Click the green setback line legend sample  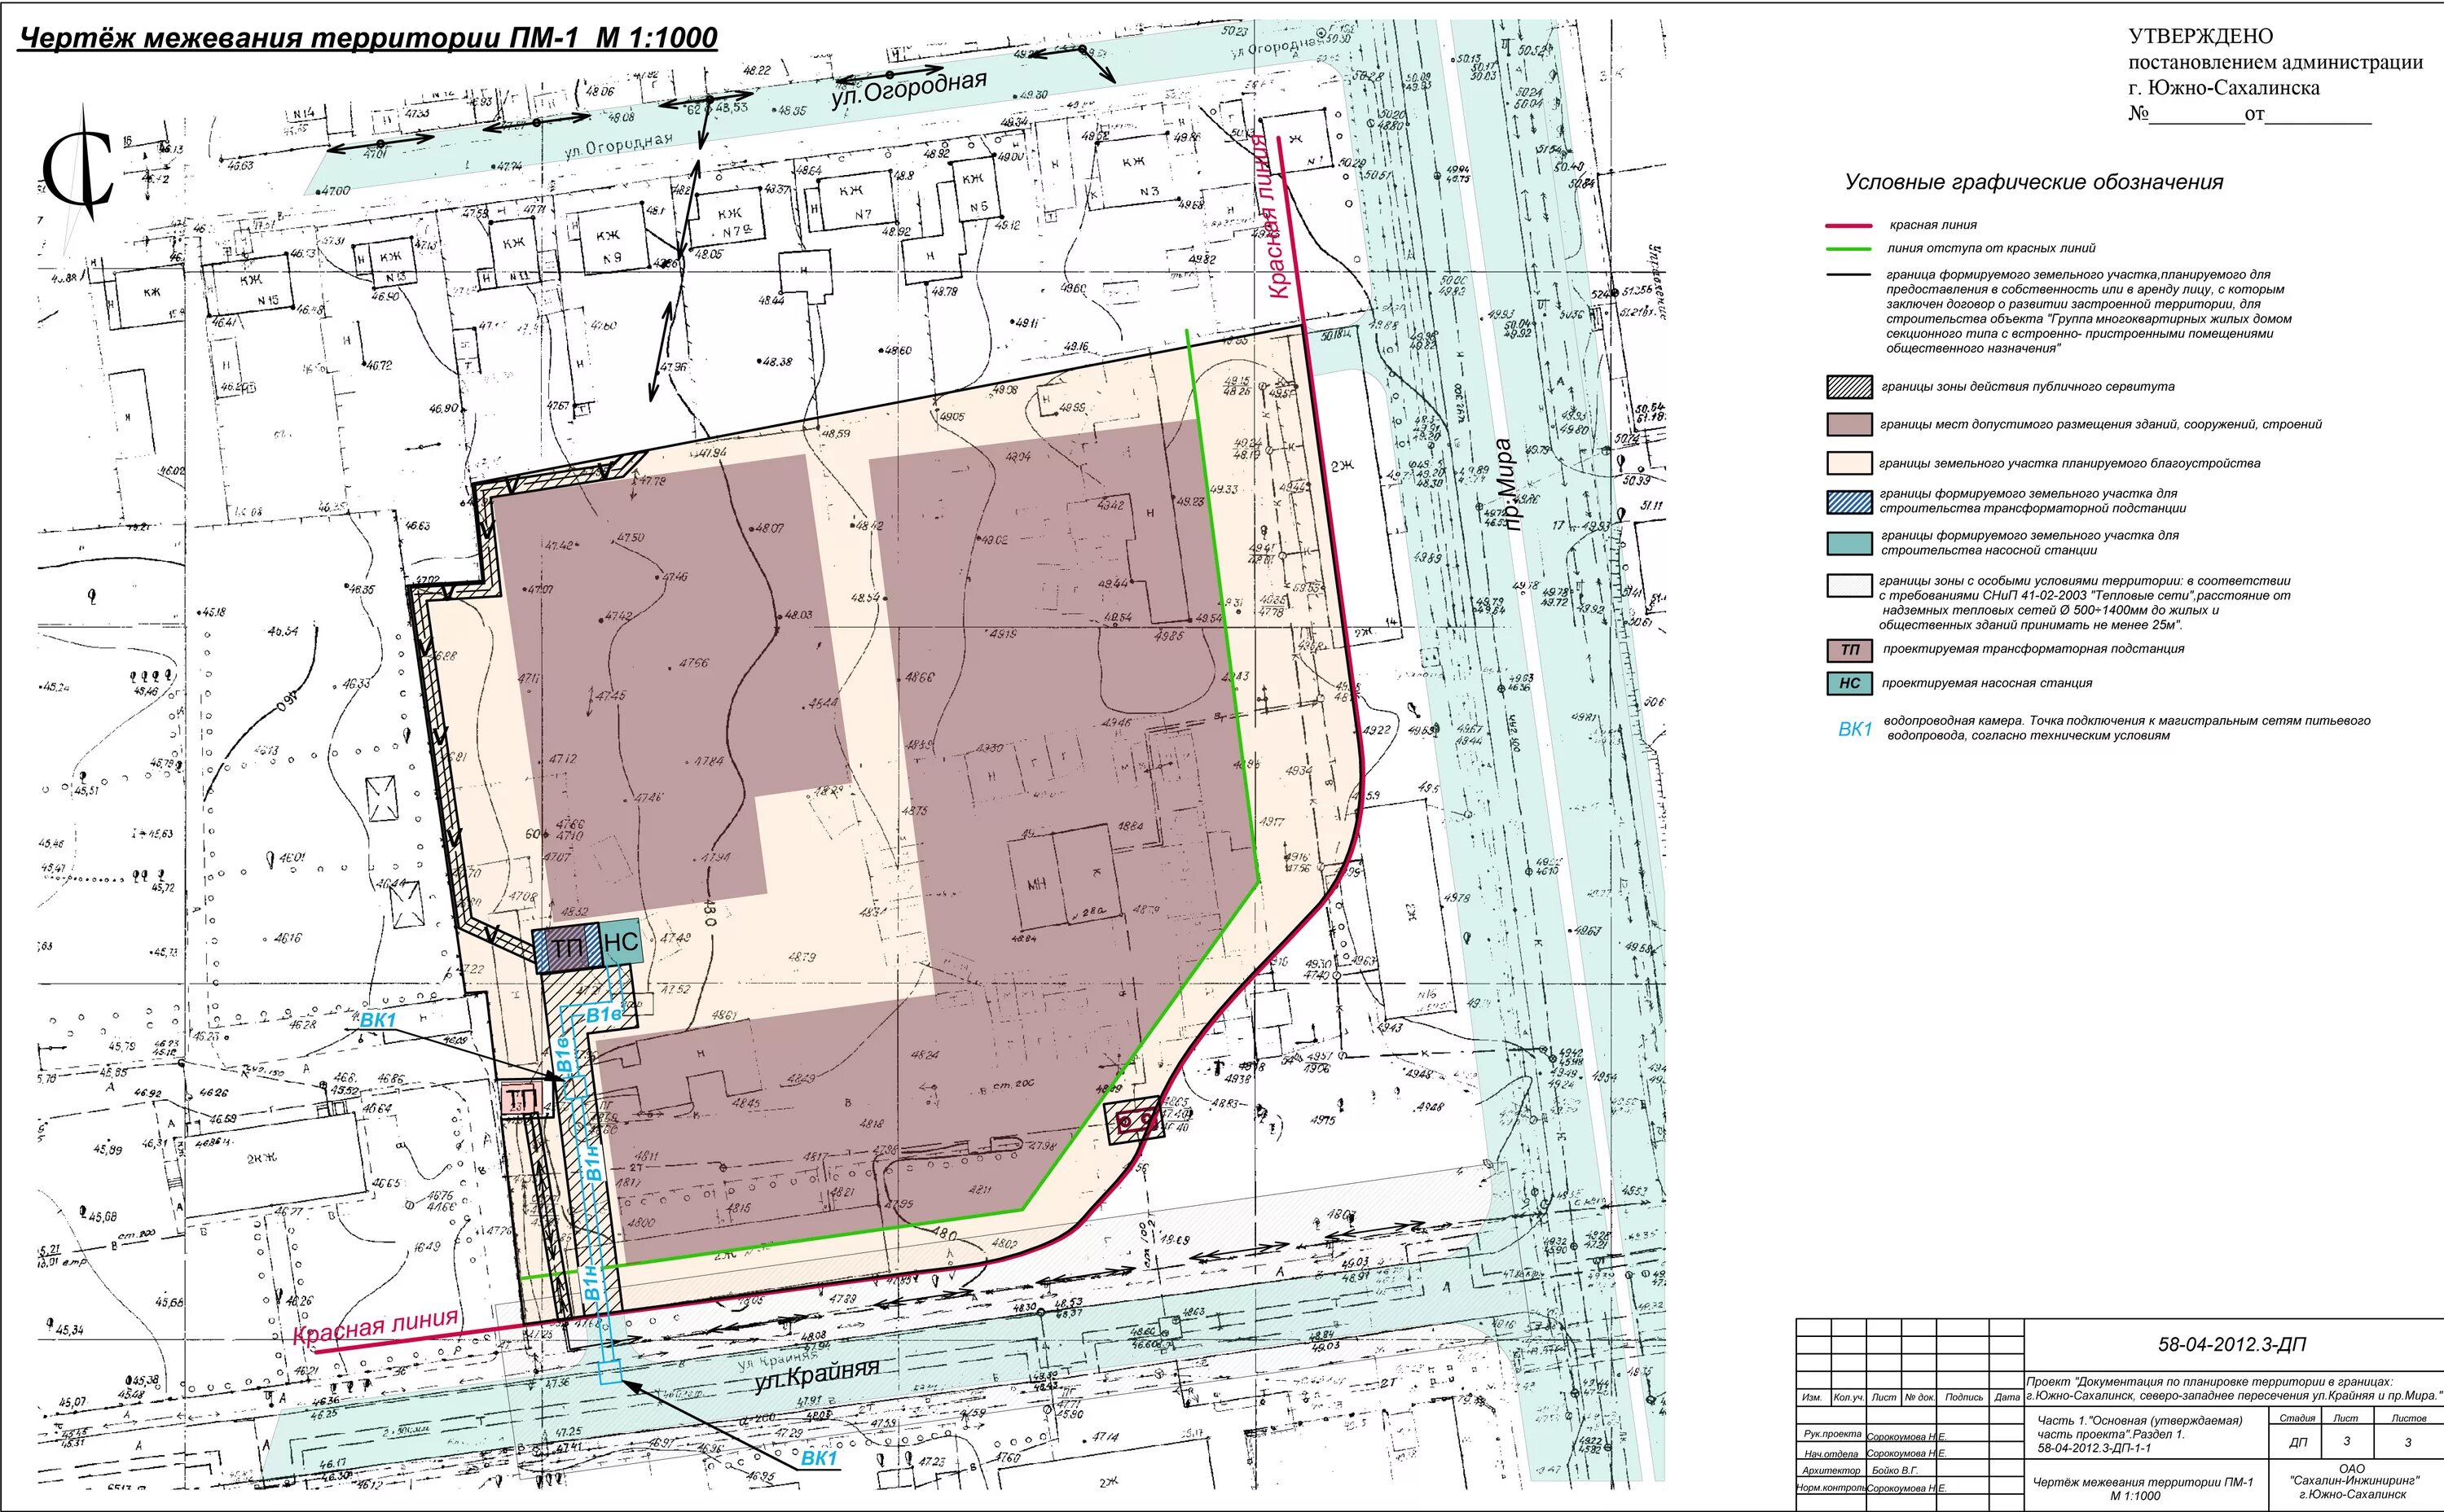pyautogui.click(x=1848, y=249)
